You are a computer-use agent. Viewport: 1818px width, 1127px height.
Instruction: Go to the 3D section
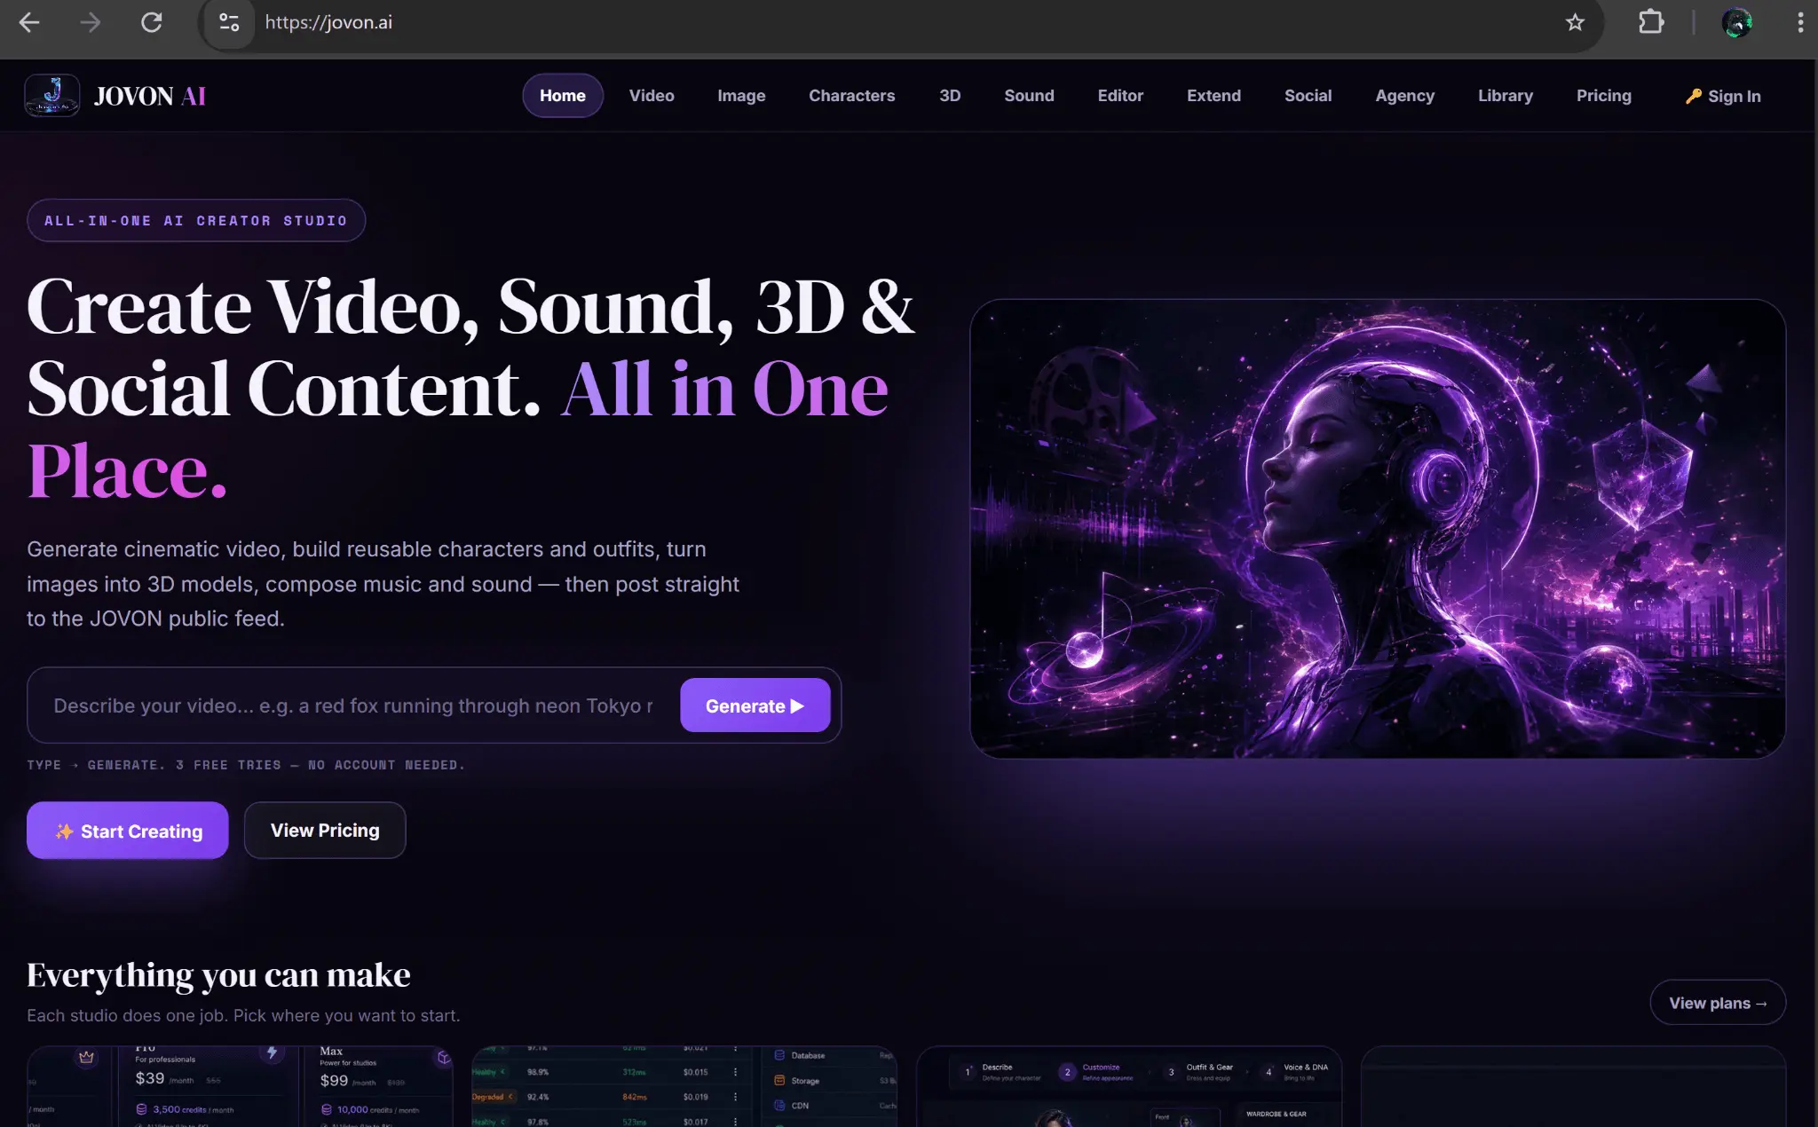tap(950, 96)
